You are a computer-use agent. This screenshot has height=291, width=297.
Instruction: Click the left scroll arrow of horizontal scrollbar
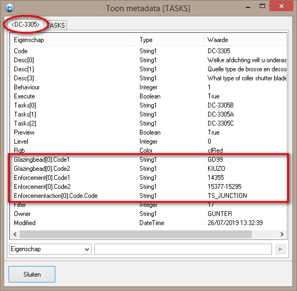[x=15, y=235]
